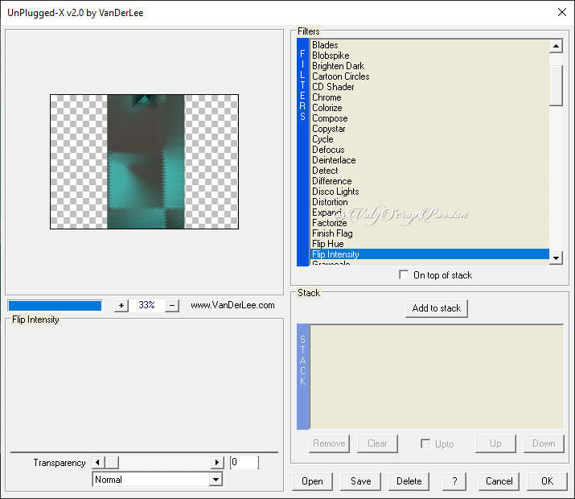Click the Transparency slider thumb
This screenshot has width=575, height=499.
coord(112,462)
